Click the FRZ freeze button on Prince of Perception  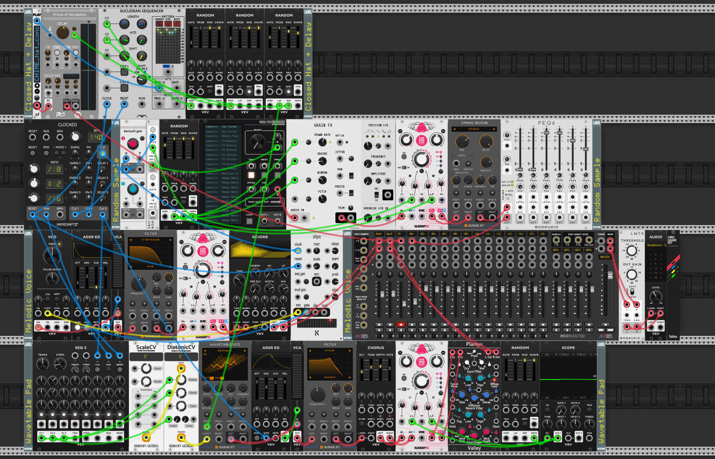point(57,52)
